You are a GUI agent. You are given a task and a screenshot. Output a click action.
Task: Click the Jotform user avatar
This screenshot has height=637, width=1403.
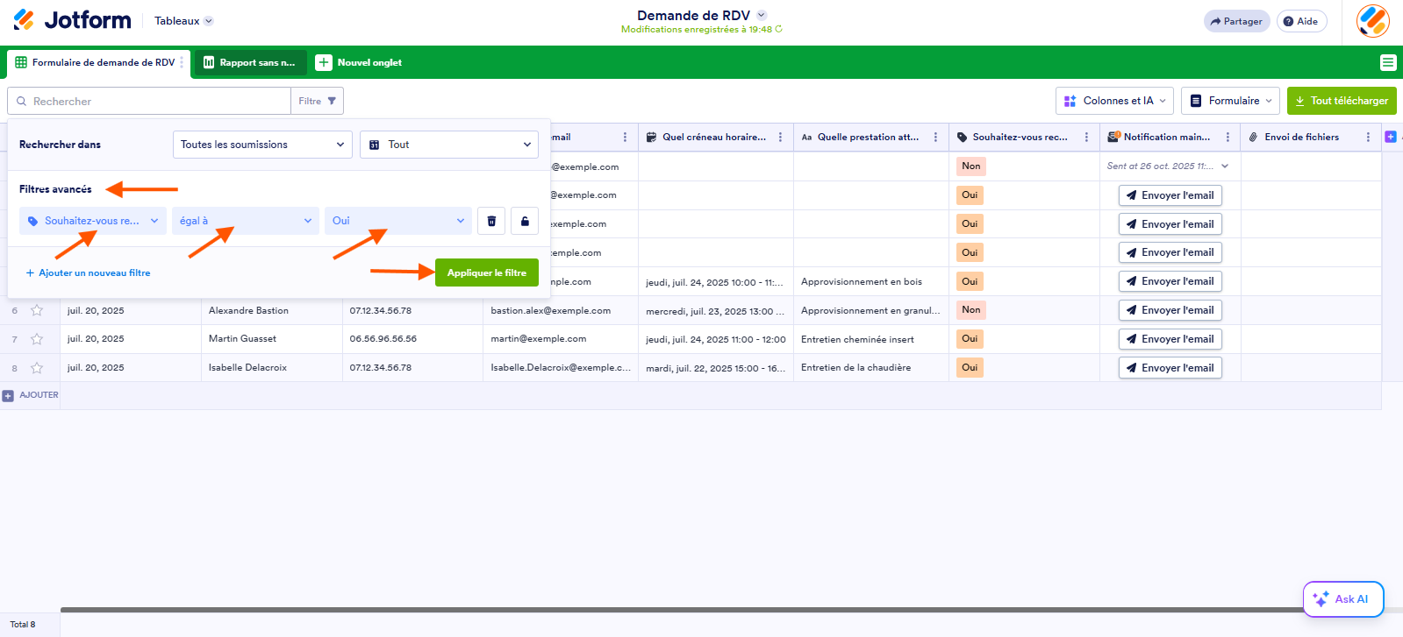[x=1373, y=21]
